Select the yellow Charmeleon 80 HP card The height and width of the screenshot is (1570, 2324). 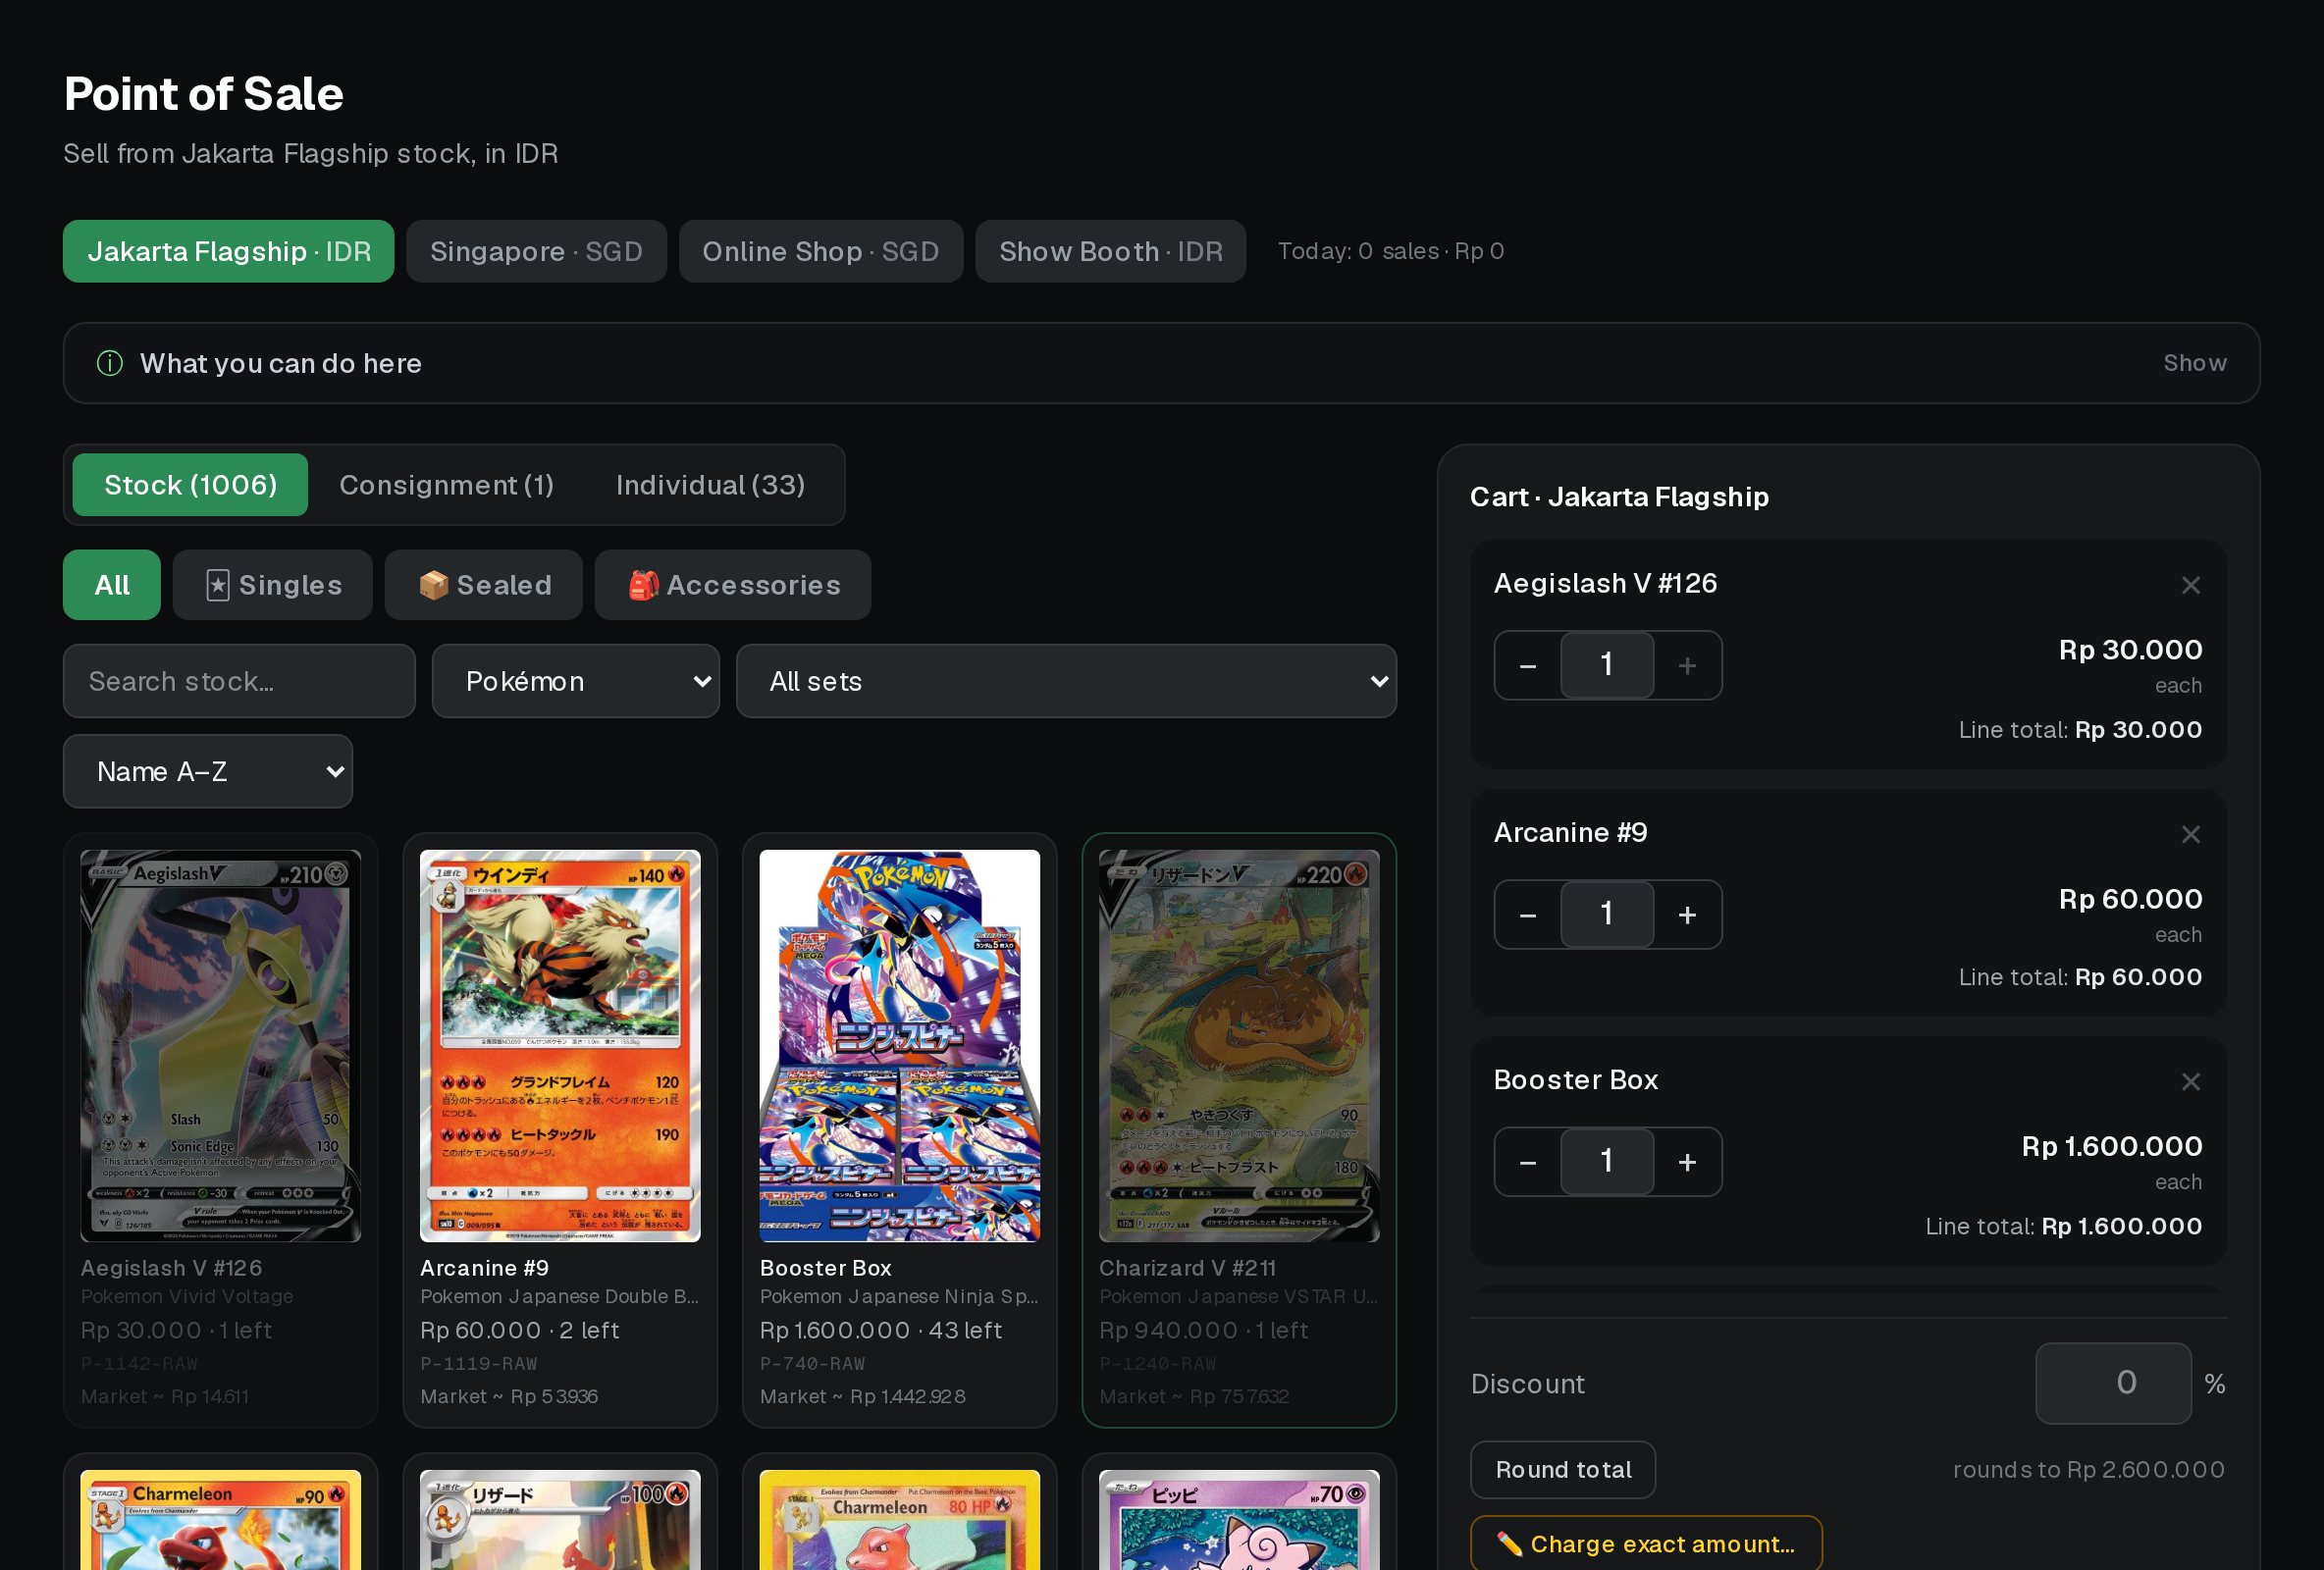coord(900,1519)
